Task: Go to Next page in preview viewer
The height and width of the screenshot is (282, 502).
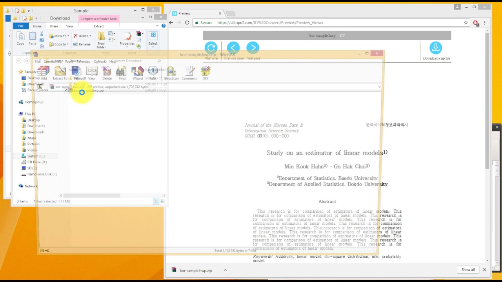Action: 253,48
